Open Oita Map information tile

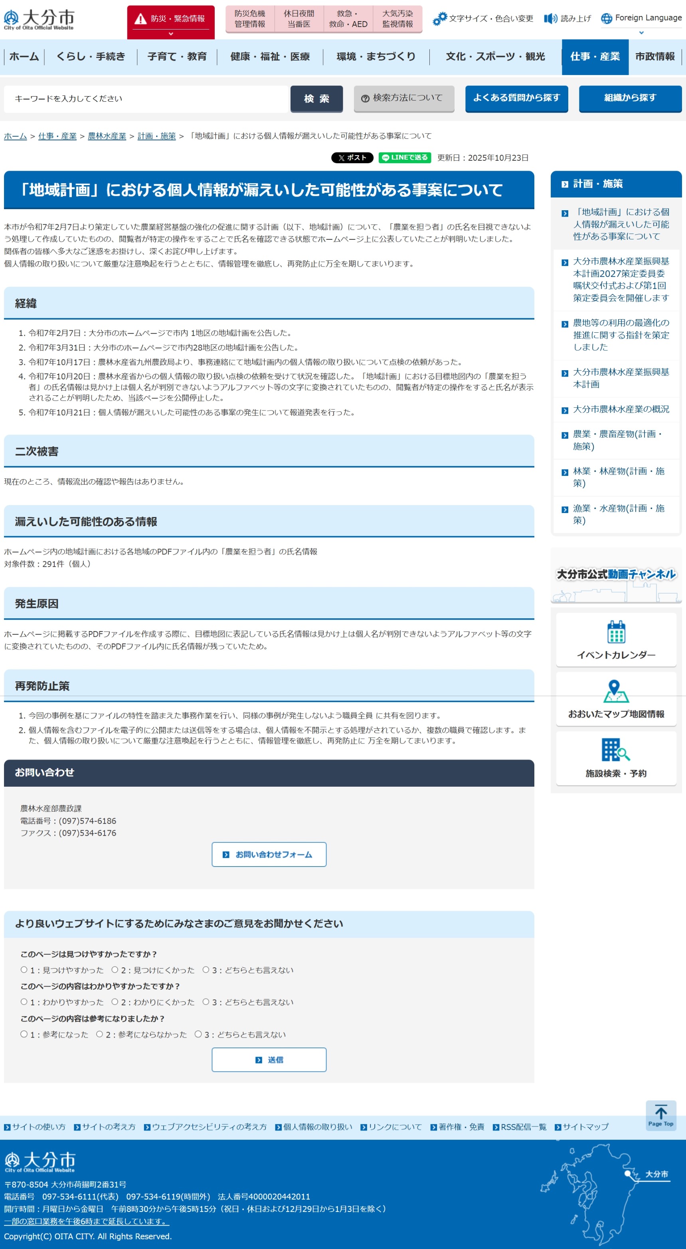(x=616, y=698)
